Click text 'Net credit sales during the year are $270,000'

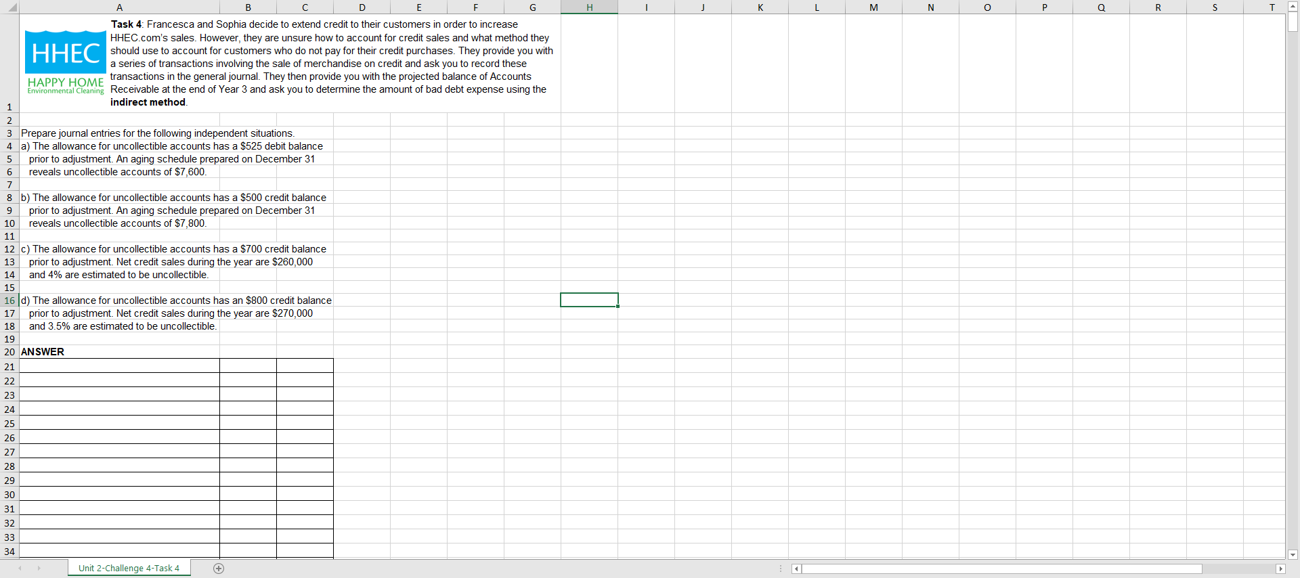coord(215,313)
